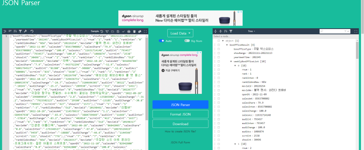Viewport: 364px width, 150px height.
Task: Tick the checkbox on the showRange row
Action: click(x=219, y=53)
